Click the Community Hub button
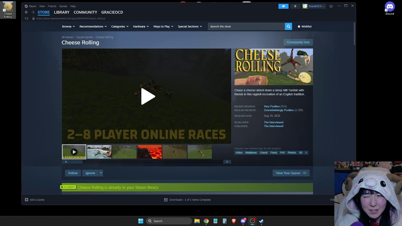Screen dimensions: 402x226 (298, 42)
